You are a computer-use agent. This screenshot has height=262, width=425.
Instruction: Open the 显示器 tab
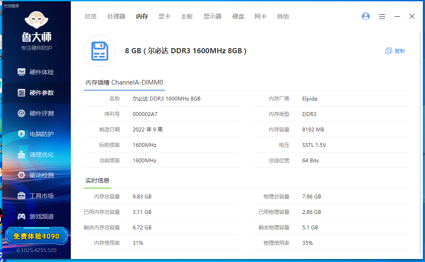(212, 17)
